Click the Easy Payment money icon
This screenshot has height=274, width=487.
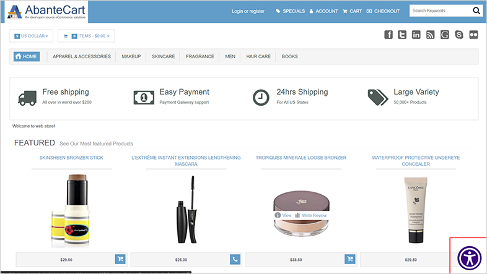pyautogui.click(x=144, y=98)
